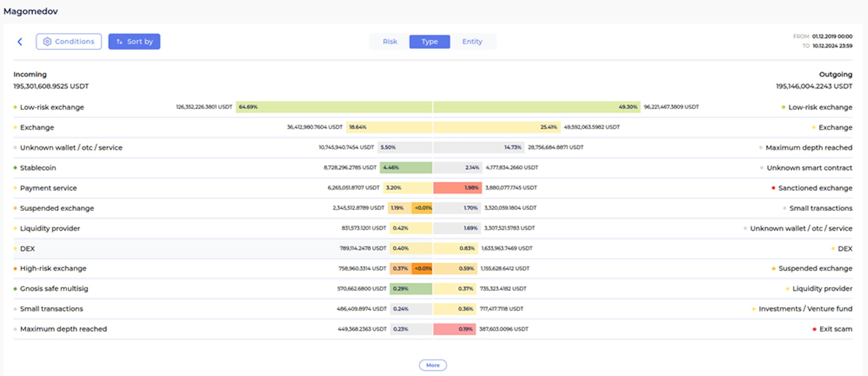The height and width of the screenshot is (376, 868).
Task: Select the incoming Suspended exchange row label
Action: [x=57, y=208]
